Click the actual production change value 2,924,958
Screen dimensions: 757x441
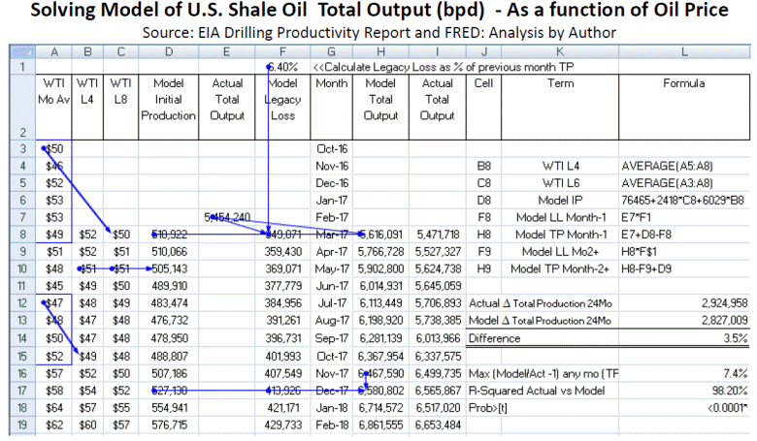(x=716, y=302)
